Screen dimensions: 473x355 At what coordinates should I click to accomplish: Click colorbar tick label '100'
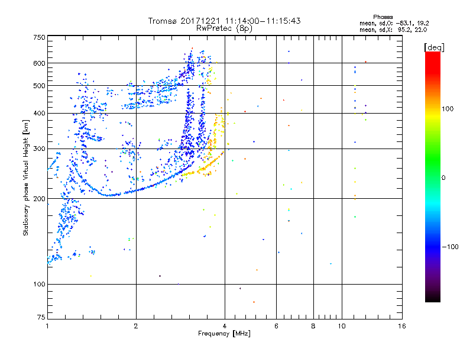(448, 109)
